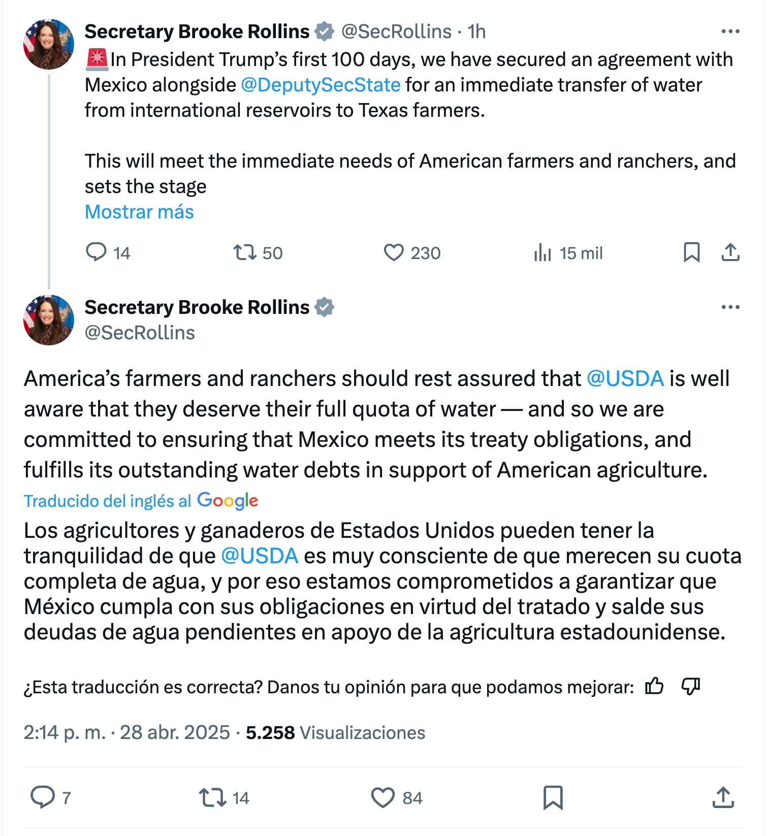Expand the tweet with Mostrar más

(139, 212)
